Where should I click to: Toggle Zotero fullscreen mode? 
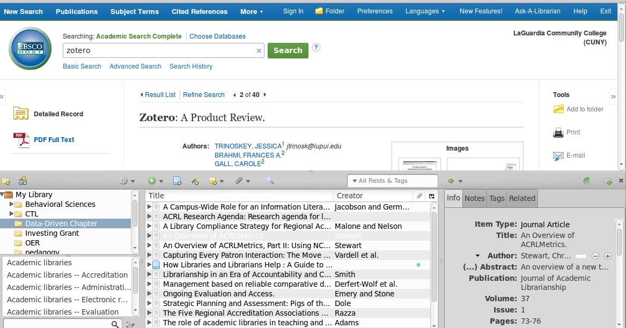click(x=608, y=181)
